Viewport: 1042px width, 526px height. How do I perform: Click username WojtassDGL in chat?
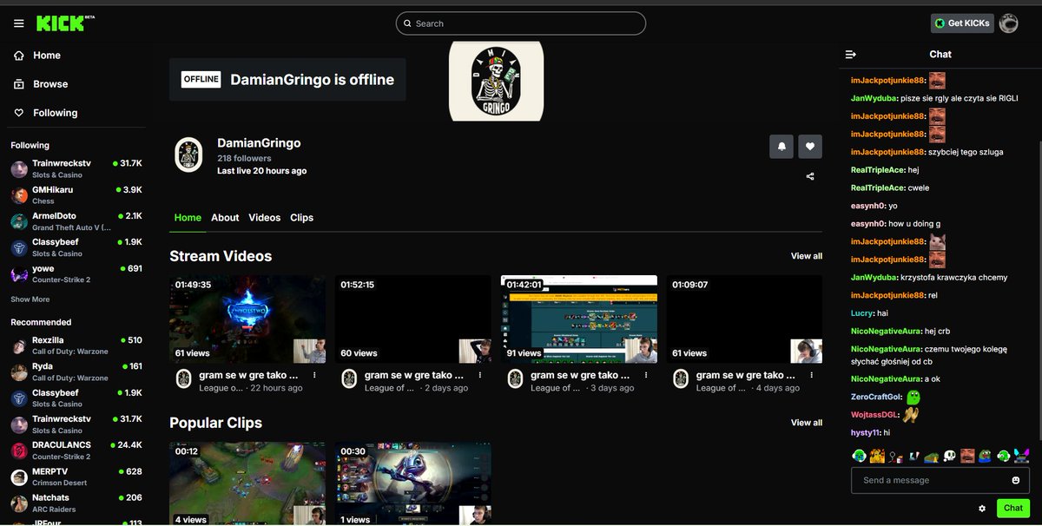coord(874,415)
